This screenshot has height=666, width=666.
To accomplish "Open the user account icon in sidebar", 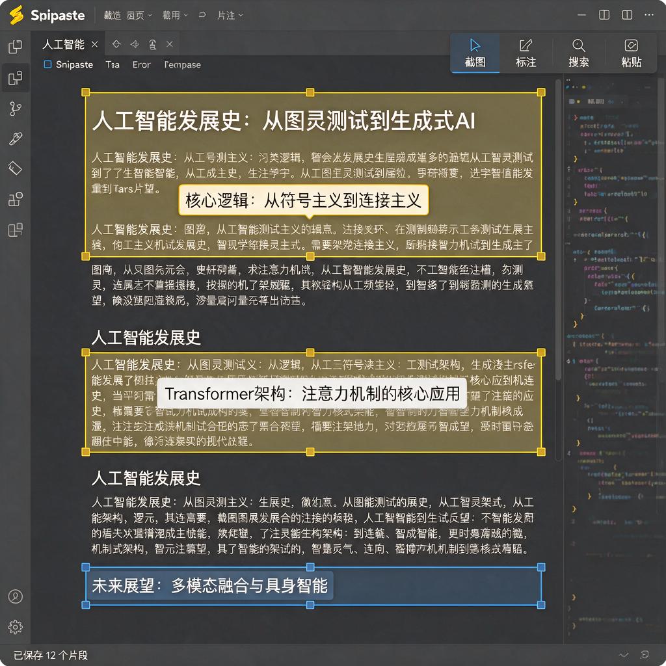I will click(16, 596).
